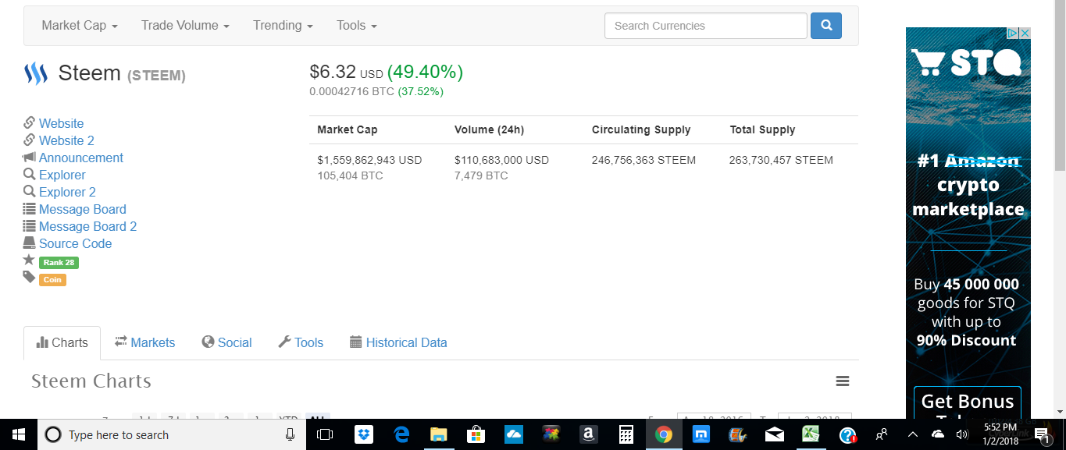Switch to the Historical Data tab
Viewport: 1066px width, 450px height.
point(398,342)
